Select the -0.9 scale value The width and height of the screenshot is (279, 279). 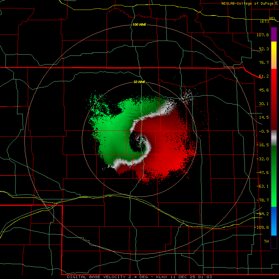[264, 131]
